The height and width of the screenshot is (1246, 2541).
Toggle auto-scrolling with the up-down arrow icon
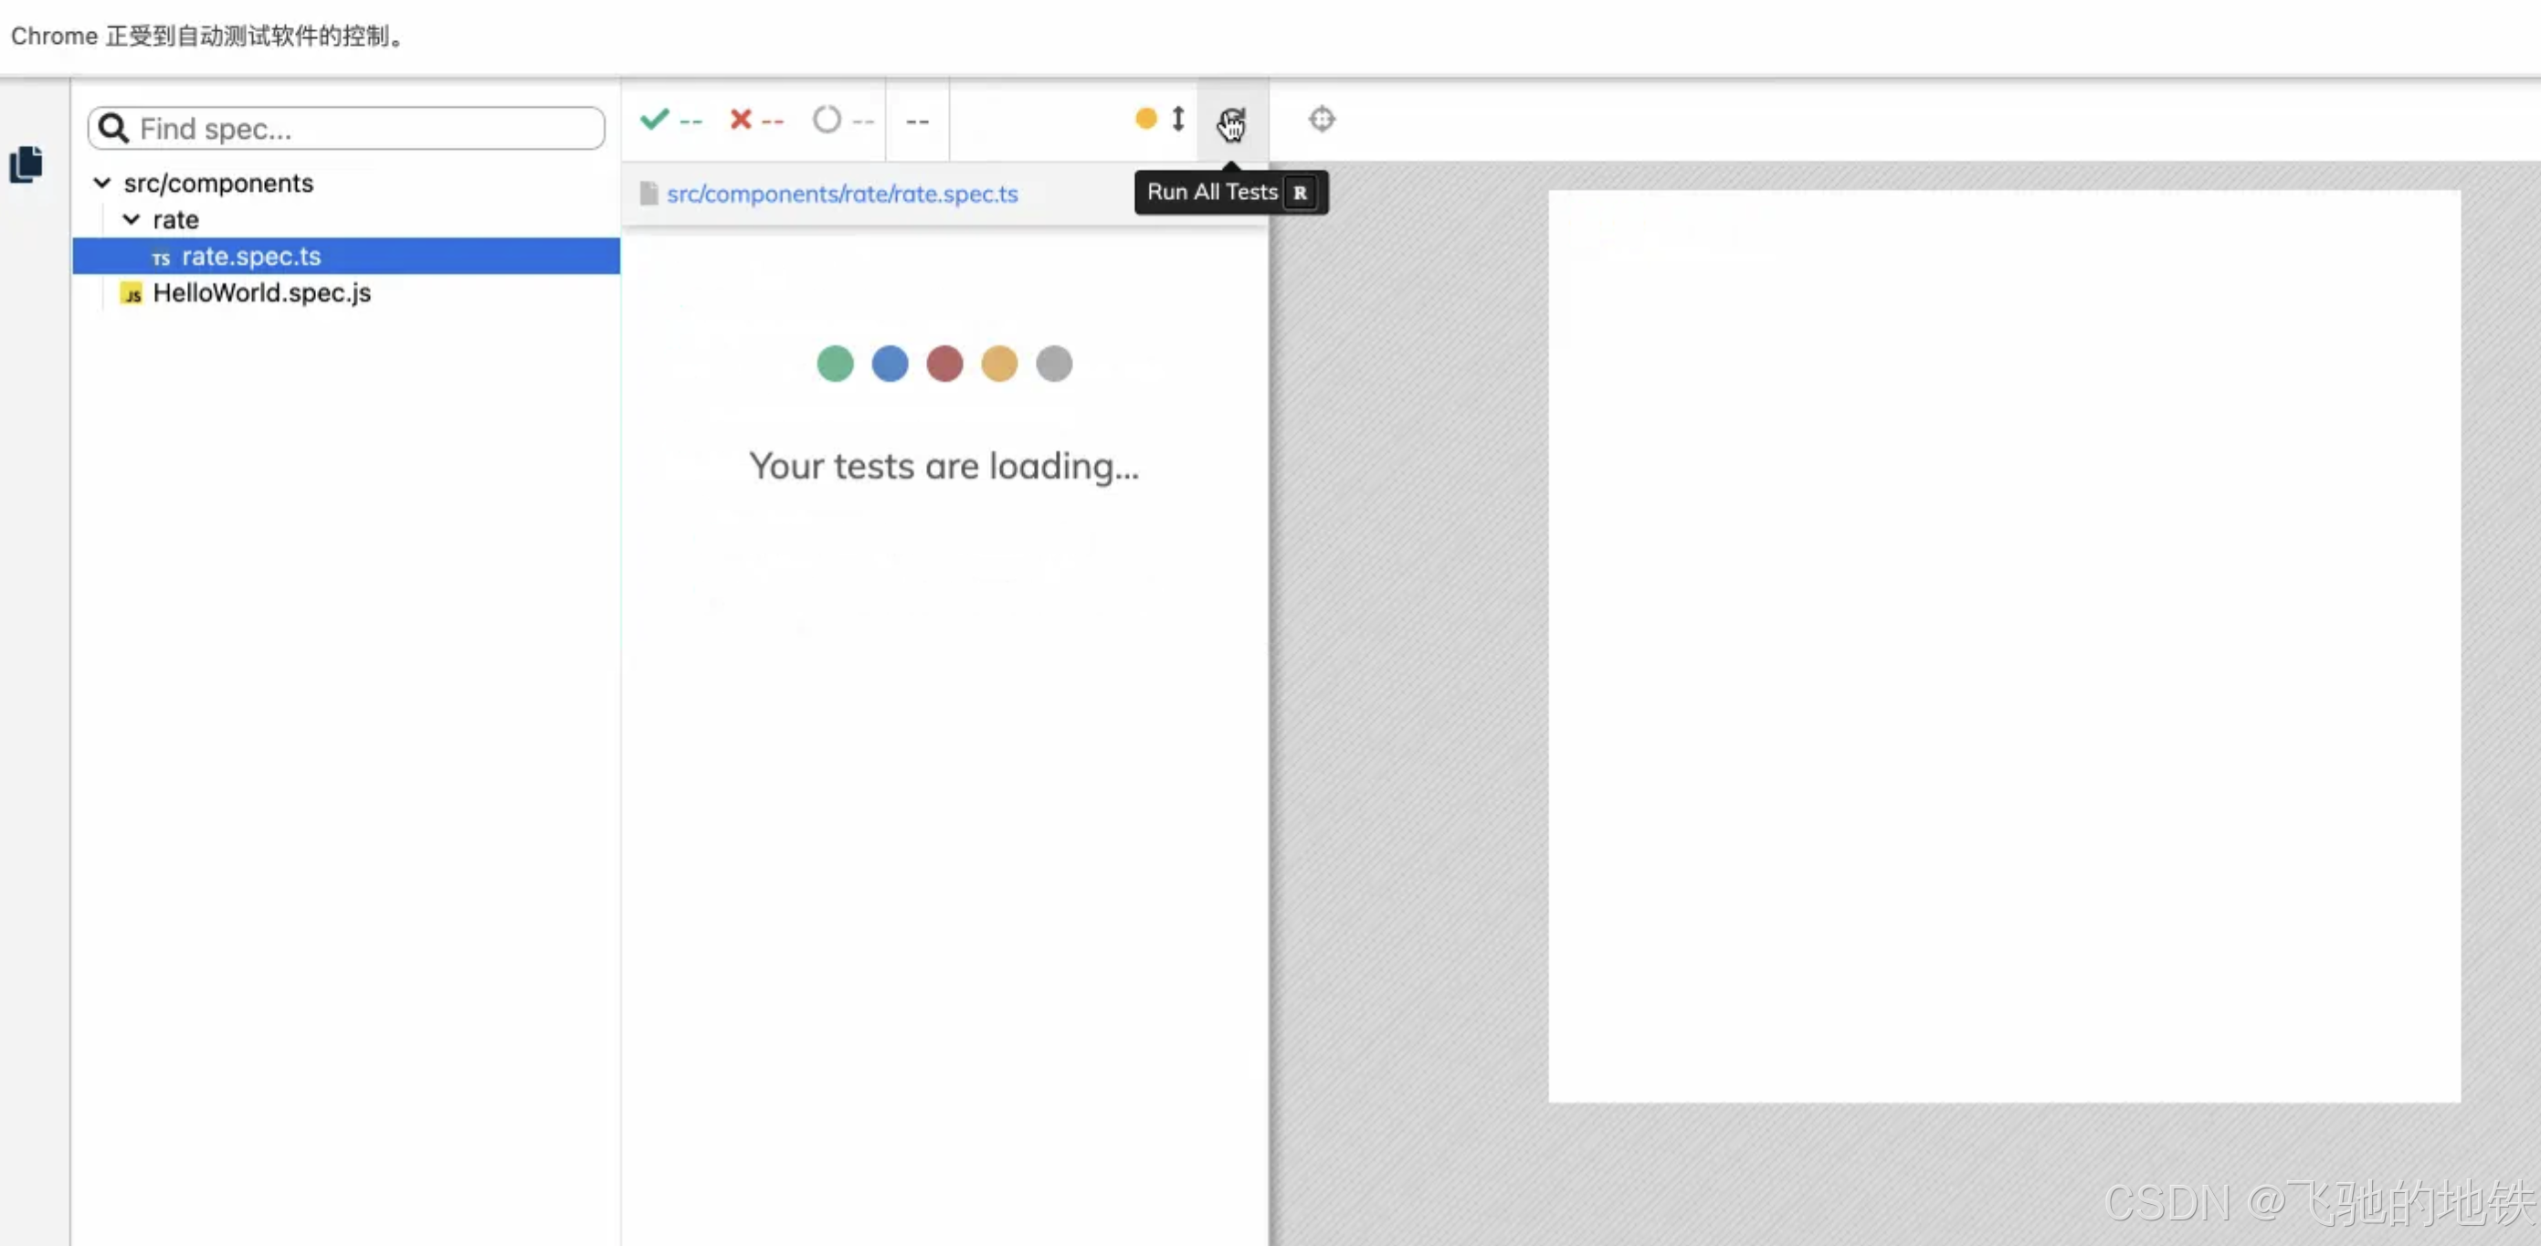tap(1177, 120)
